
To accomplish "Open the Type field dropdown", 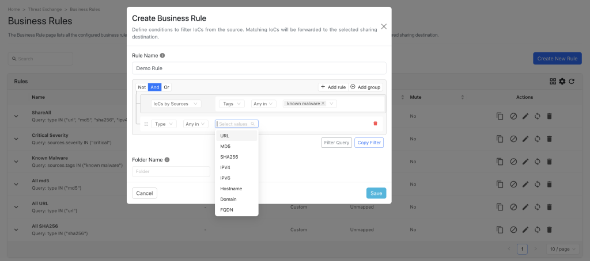I will click(164, 124).
